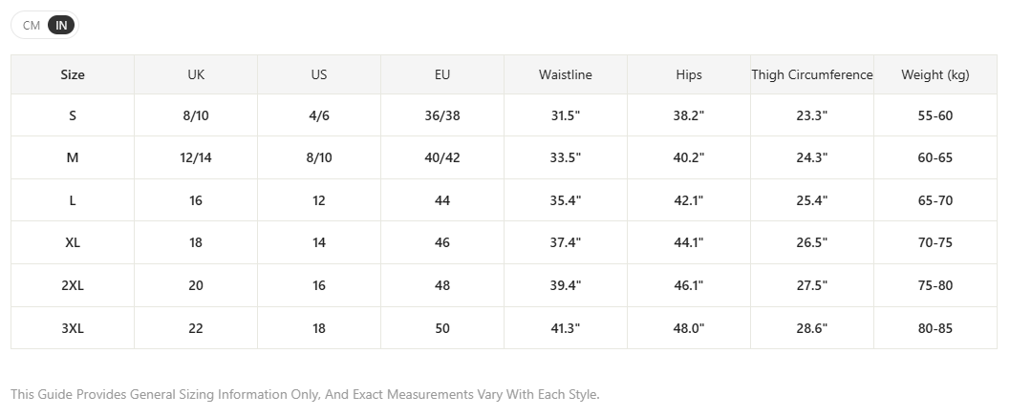
Task: Click the Size column header
Action: coord(73,74)
